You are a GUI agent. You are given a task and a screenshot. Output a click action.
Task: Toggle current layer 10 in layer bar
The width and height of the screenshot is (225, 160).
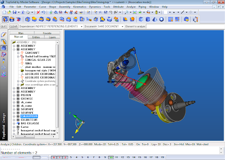click(x=111, y=157)
